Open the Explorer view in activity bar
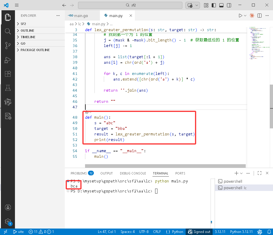 click(8, 17)
